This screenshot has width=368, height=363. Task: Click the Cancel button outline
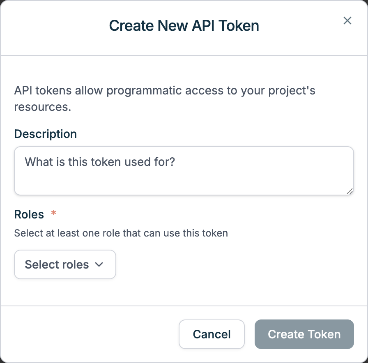(x=212, y=334)
